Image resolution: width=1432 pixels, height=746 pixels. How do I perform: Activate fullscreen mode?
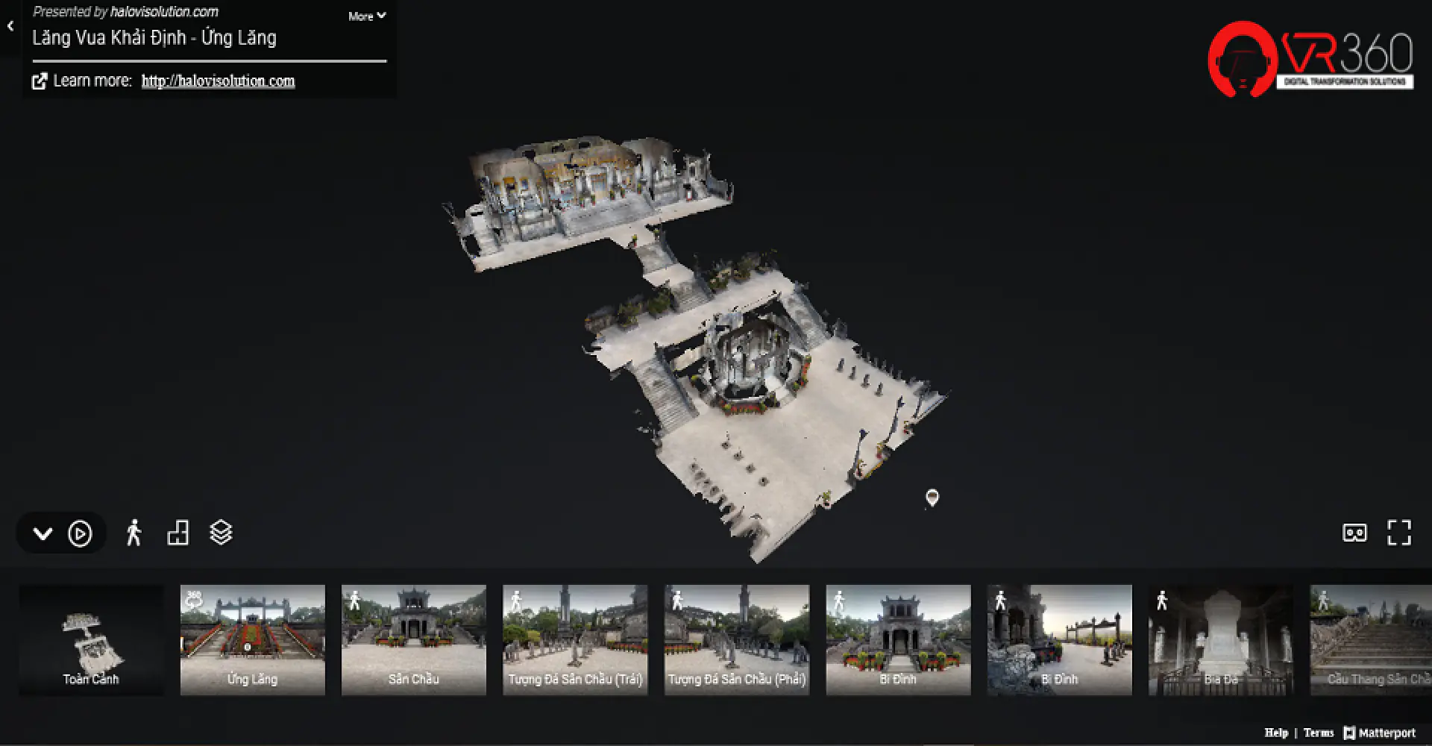pos(1400,533)
